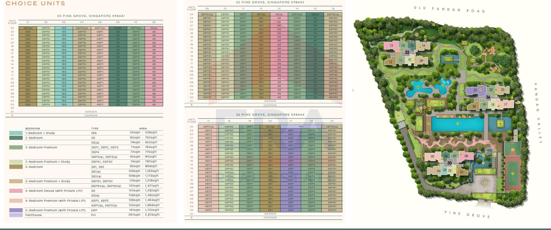Select pink unit '08' footprint on site plan
This screenshot has width=551, height=230.
click(x=466, y=156)
